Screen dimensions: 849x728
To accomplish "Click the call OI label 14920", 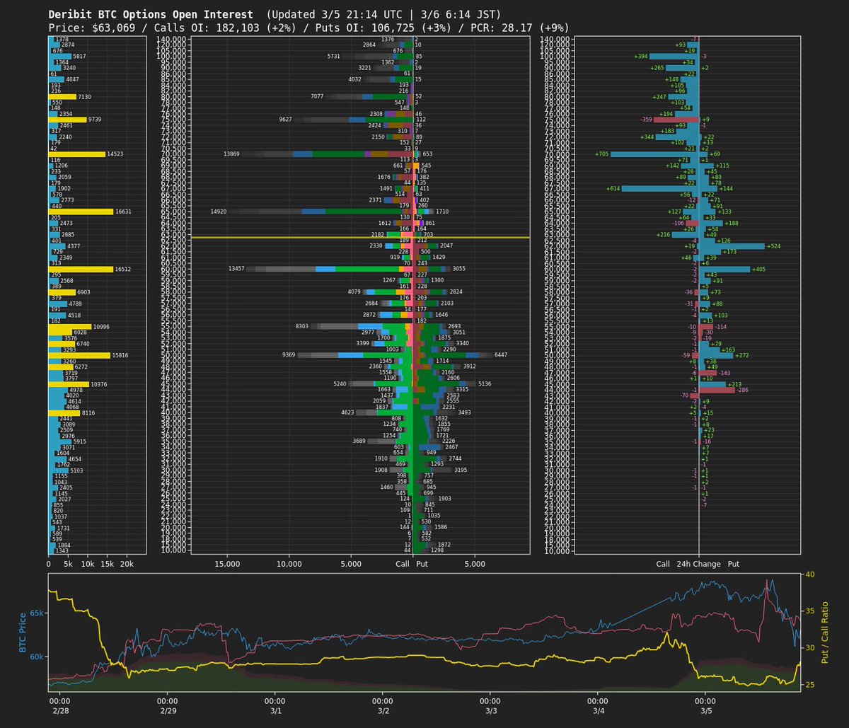I will click(x=219, y=212).
